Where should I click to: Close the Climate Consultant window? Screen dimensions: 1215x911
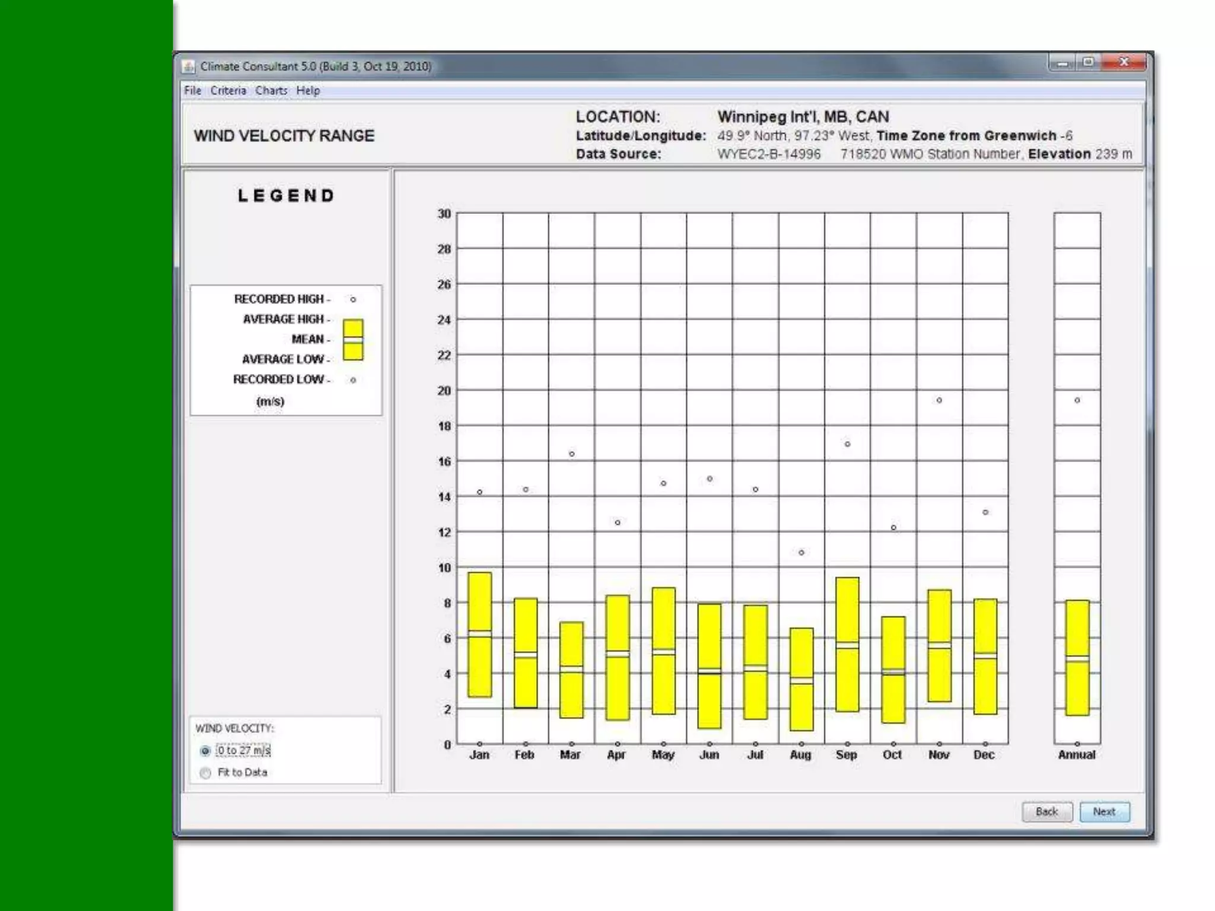[1123, 62]
